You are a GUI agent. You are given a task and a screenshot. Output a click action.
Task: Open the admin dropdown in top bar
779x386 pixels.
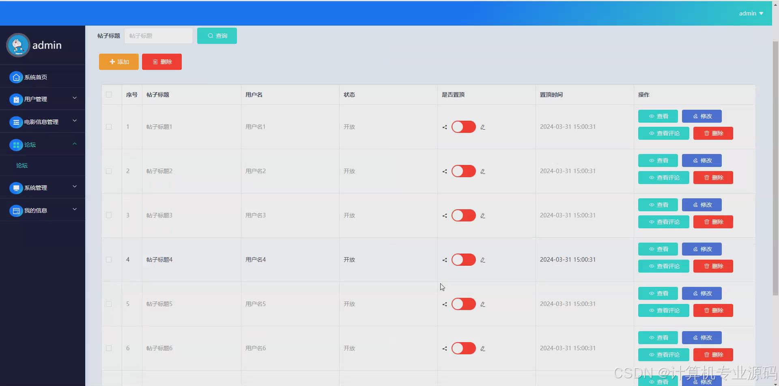click(x=751, y=13)
